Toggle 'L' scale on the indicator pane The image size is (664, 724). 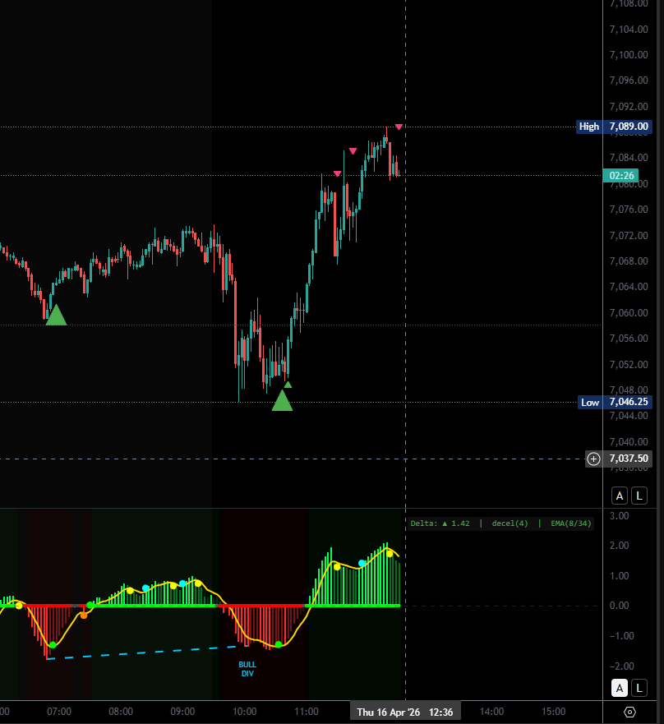[x=639, y=689]
